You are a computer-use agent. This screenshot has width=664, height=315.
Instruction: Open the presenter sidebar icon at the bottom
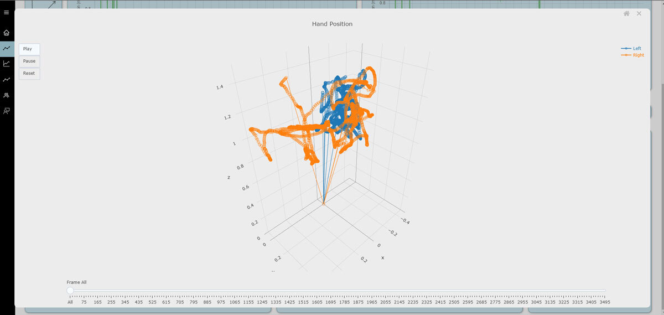coord(7,111)
